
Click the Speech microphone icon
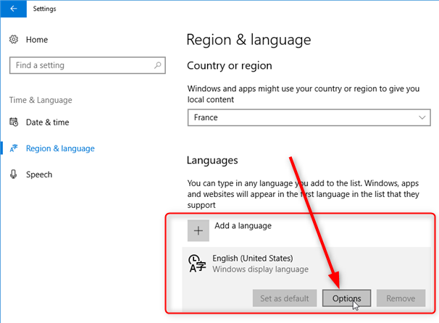click(x=14, y=174)
